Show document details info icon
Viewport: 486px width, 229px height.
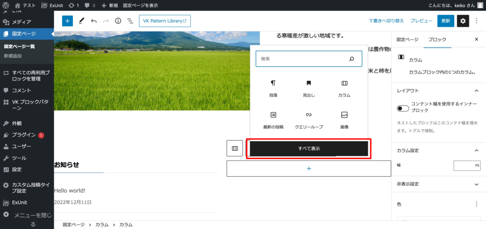118,21
